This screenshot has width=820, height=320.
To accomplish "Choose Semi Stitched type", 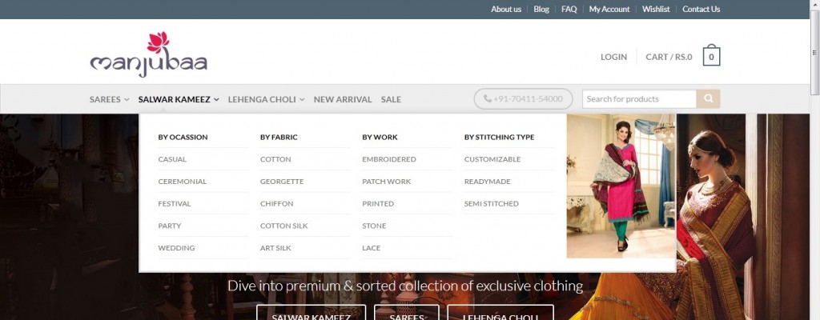I will coord(492,204).
